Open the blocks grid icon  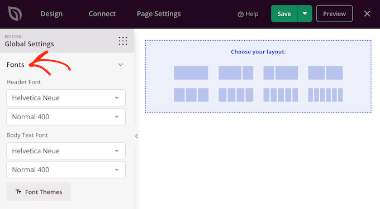tap(123, 41)
